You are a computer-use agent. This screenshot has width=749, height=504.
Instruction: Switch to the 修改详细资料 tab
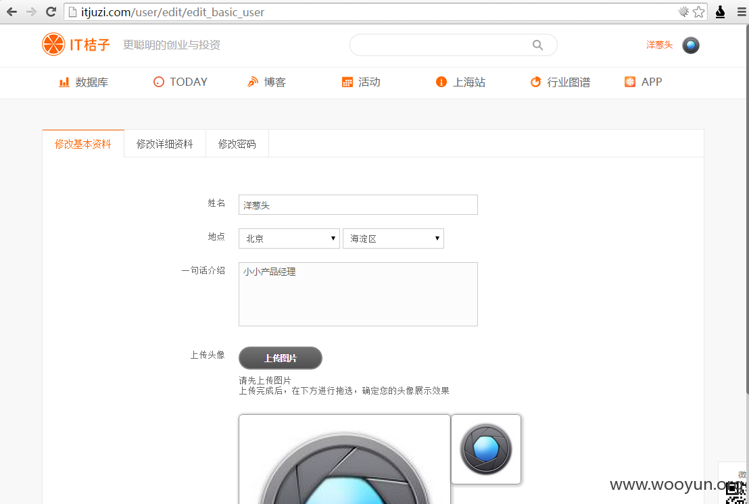(165, 144)
